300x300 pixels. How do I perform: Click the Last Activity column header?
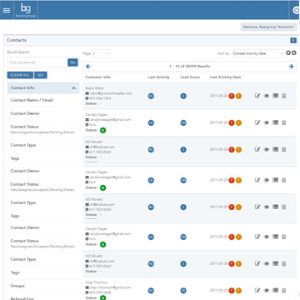click(158, 77)
